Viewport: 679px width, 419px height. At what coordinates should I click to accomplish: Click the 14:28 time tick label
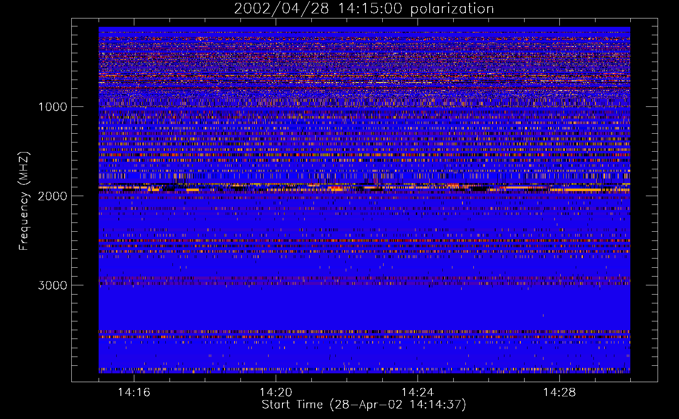tap(559, 392)
